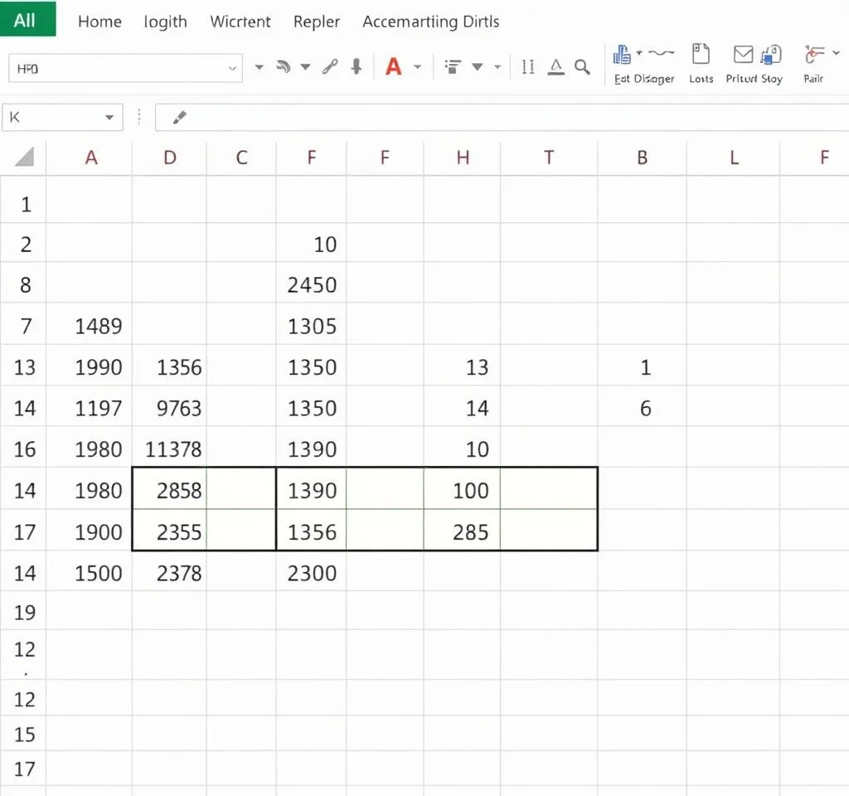Click the envelope icon in the ribbon
Image resolution: width=849 pixels, height=796 pixels.
click(x=743, y=55)
